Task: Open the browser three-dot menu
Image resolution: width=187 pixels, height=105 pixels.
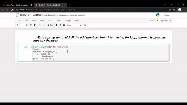Action: (x=184, y=10)
